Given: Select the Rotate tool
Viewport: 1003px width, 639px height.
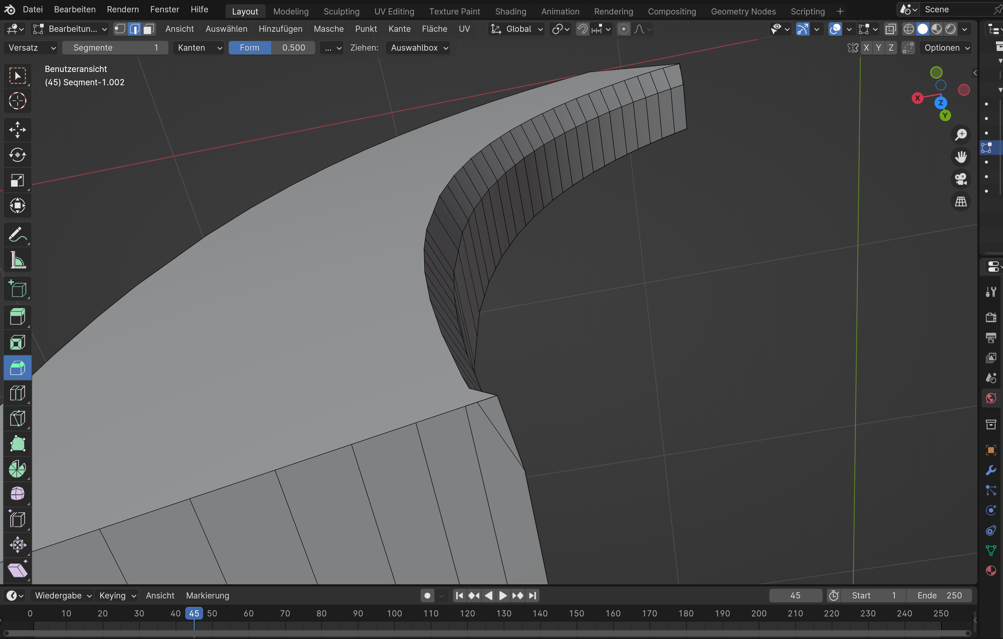Looking at the screenshot, I should [17, 155].
